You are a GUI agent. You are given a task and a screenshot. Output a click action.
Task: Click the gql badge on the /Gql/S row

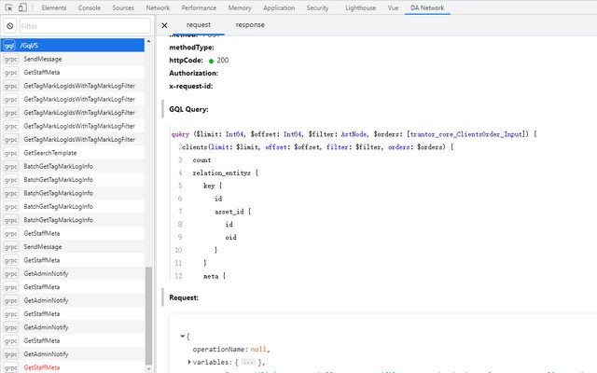[x=9, y=46]
